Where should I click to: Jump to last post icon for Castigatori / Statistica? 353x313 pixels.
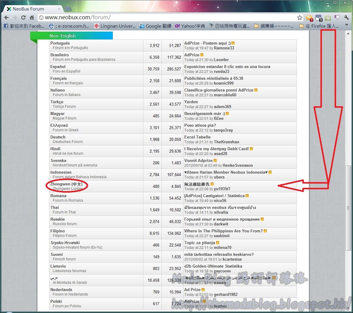247,196
